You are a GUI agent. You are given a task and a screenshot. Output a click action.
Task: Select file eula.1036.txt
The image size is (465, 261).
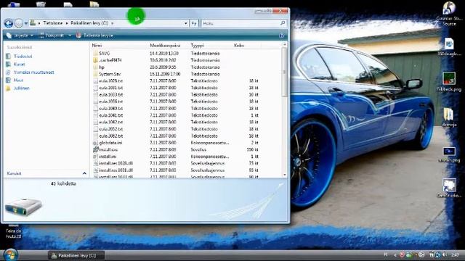click(111, 101)
